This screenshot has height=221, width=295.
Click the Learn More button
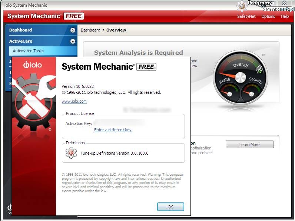[249, 145]
